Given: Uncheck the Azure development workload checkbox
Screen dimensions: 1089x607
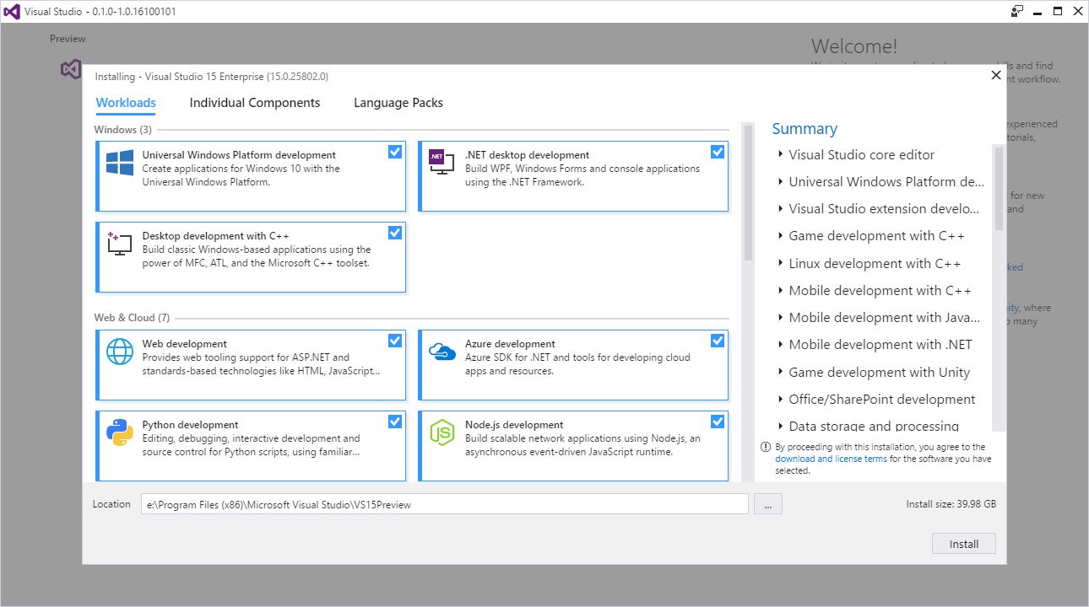Looking at the screenshot, I should (718, 341).
